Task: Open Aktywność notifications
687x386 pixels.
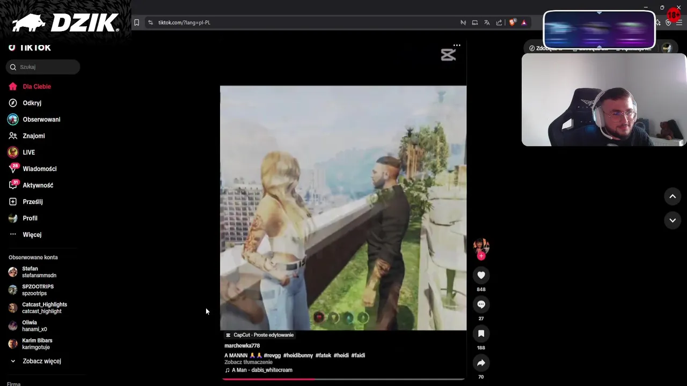Action: pyautogui.click(x=31, y=185)
